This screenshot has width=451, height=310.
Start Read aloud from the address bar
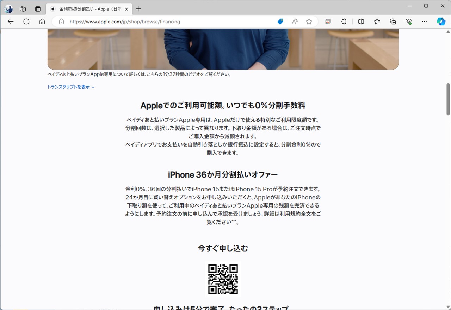[295, 22]
